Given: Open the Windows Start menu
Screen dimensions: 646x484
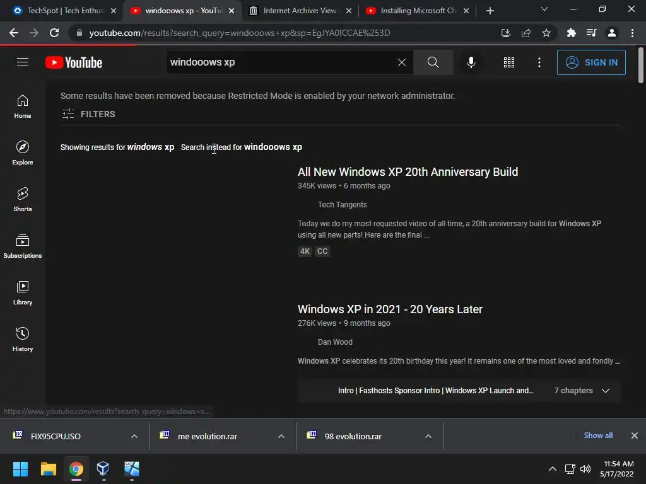Looking at the screenshot, I should pos(20,469).
